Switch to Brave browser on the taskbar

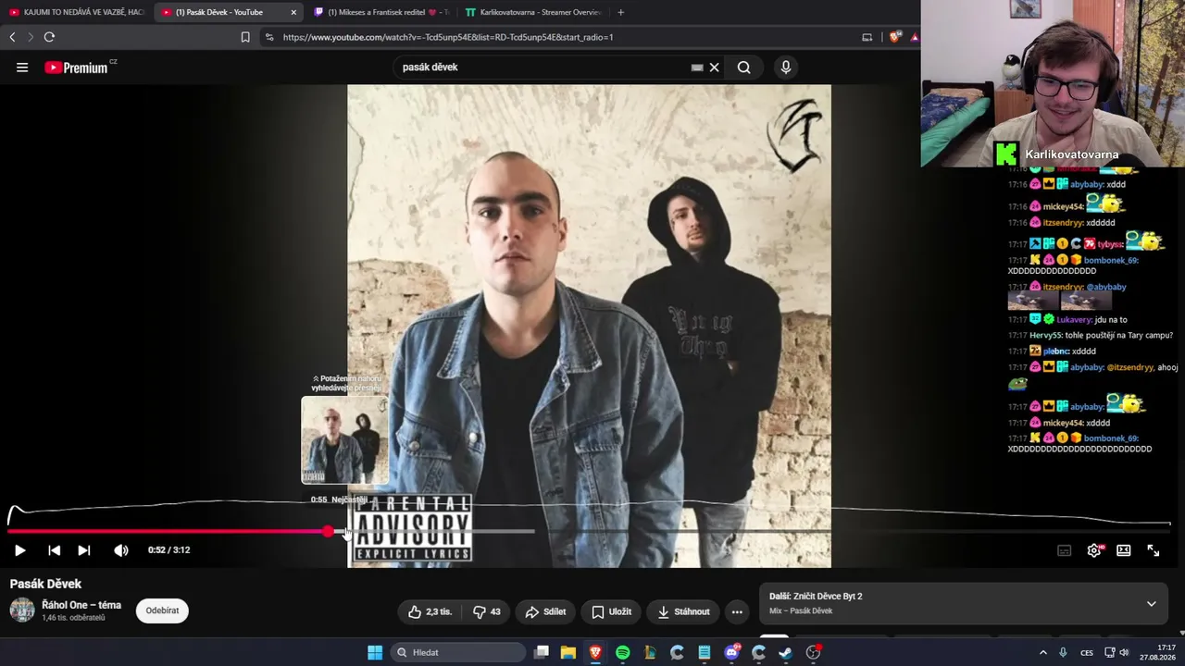click(595, 653)
